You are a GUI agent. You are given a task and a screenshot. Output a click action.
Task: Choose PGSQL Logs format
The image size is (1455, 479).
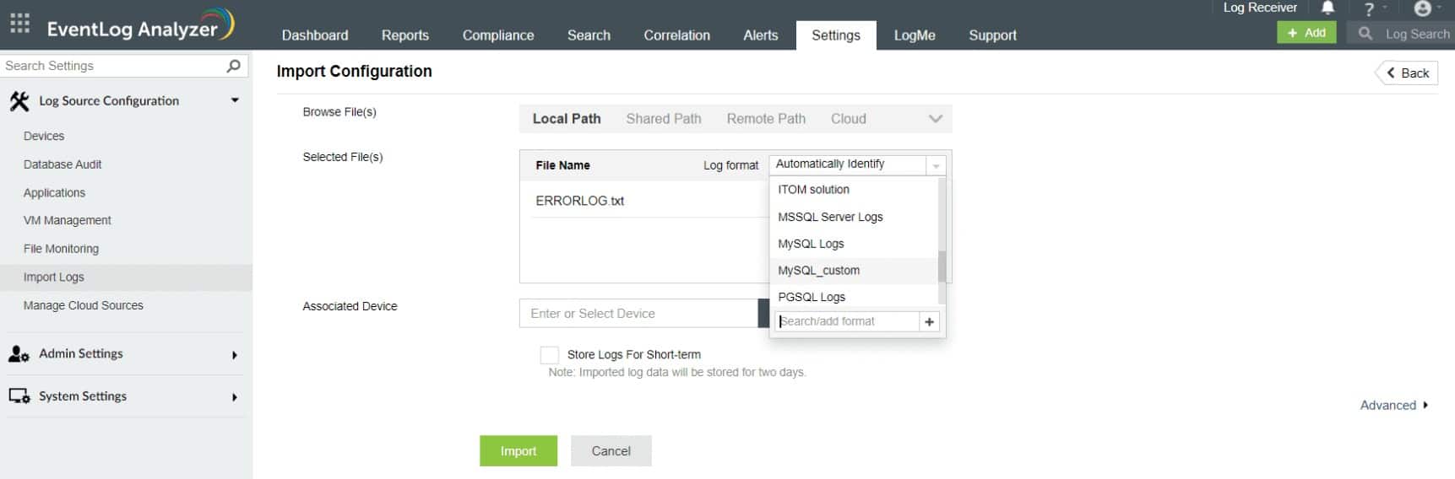click(x=854, y=297)
